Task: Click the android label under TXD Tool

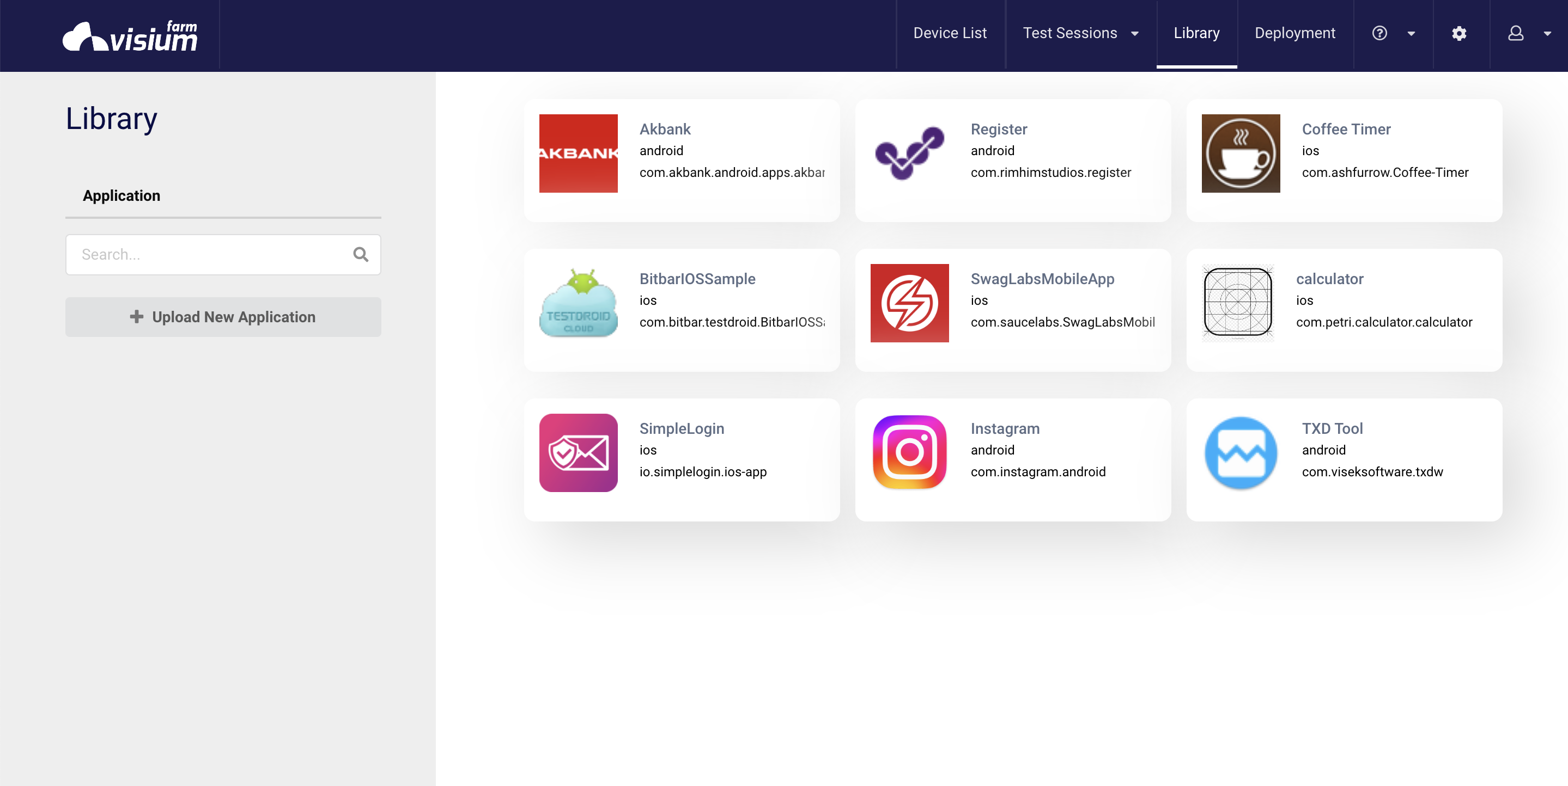Action: 1323,450
